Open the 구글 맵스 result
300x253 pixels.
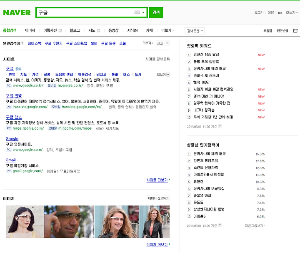tap(14, 117)
